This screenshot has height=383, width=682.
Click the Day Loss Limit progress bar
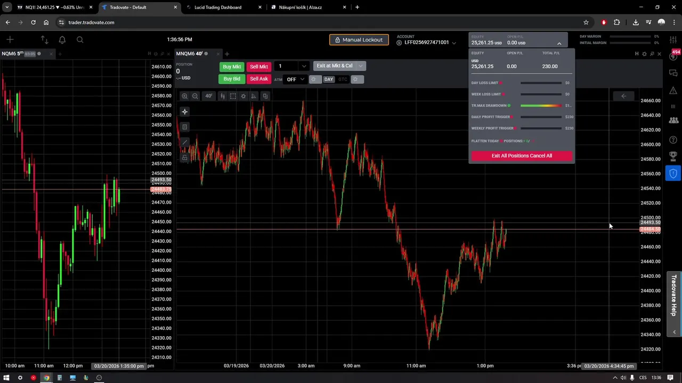541,83
